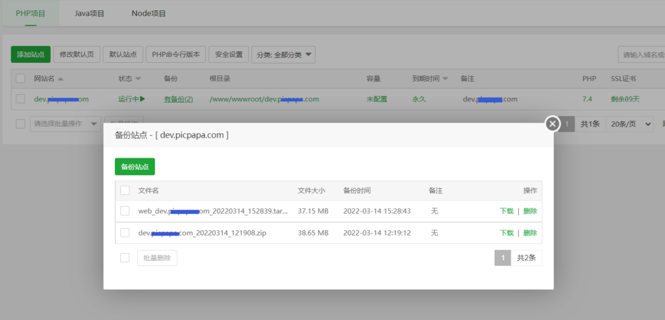Delete the zip backup file
The image size is (665, 320).
coord(530,232)
